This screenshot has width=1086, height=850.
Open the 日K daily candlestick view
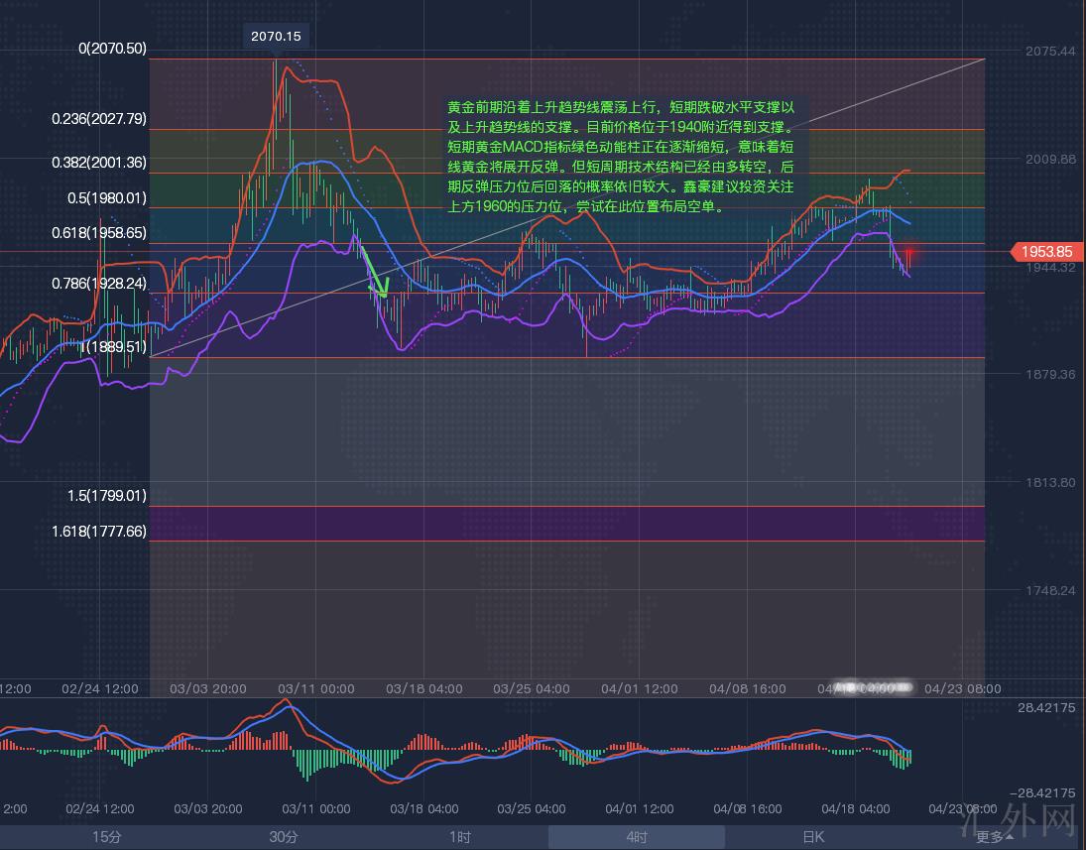[813, 837]
